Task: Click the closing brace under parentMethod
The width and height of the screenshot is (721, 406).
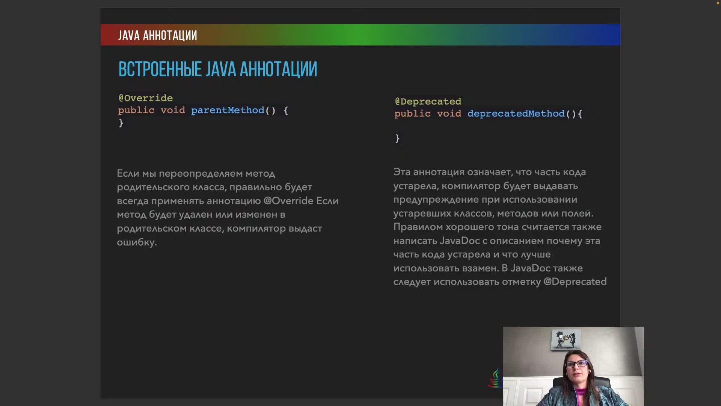Action: click(121, 123)
